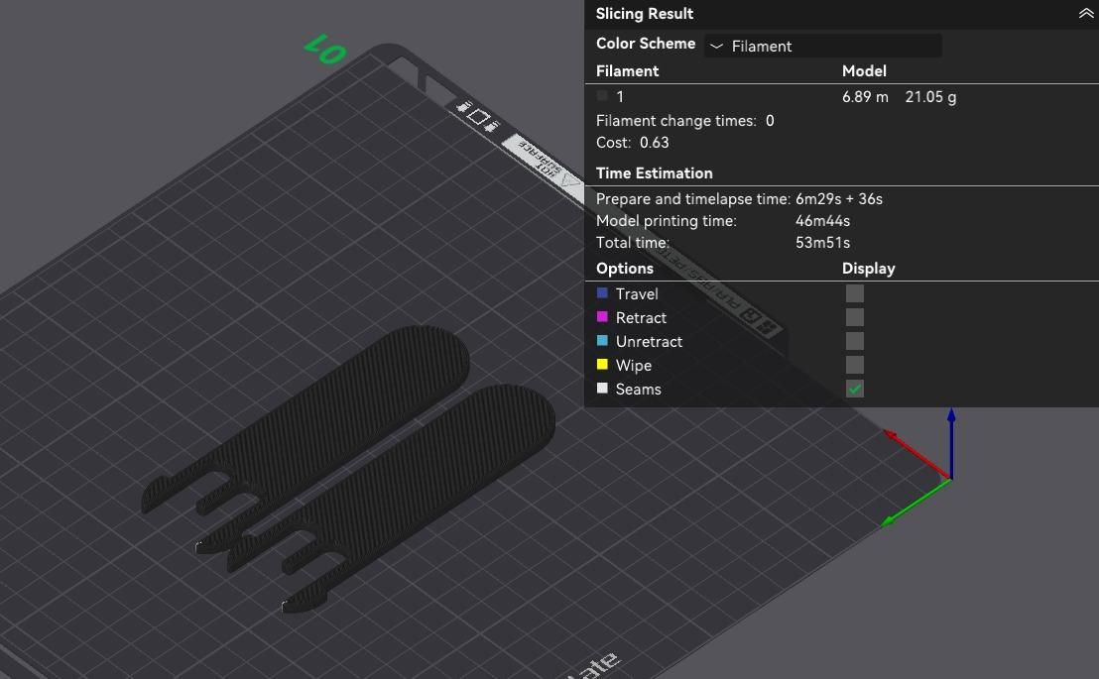
Task: Click the green plate number 01
Action: [x=325, y=49]
